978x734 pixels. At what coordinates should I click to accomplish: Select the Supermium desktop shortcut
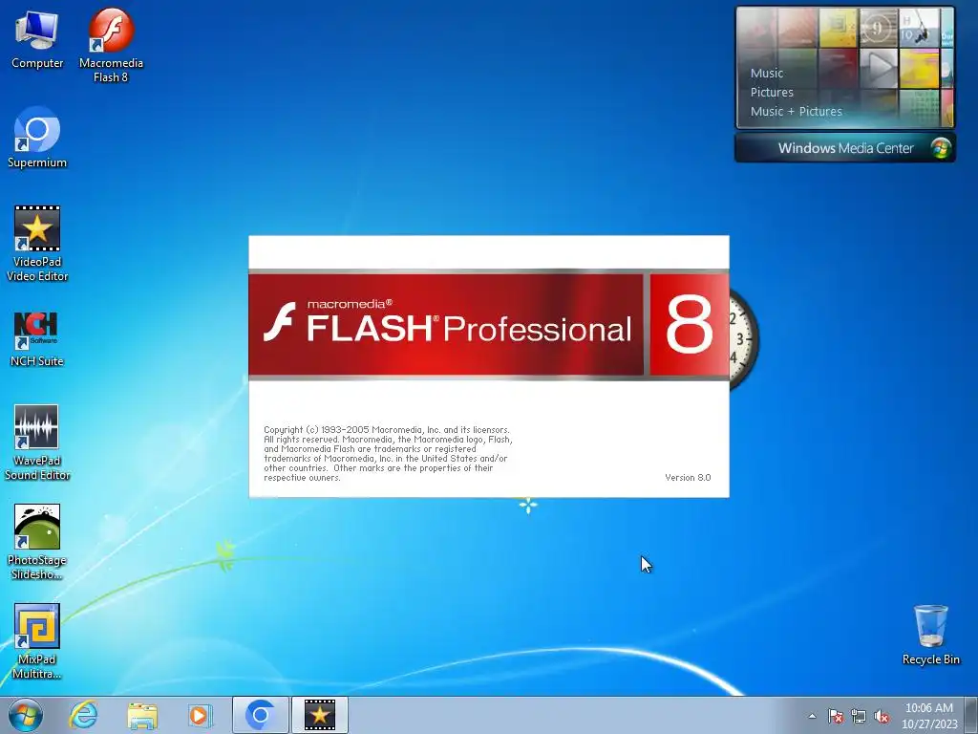(37, 138)
